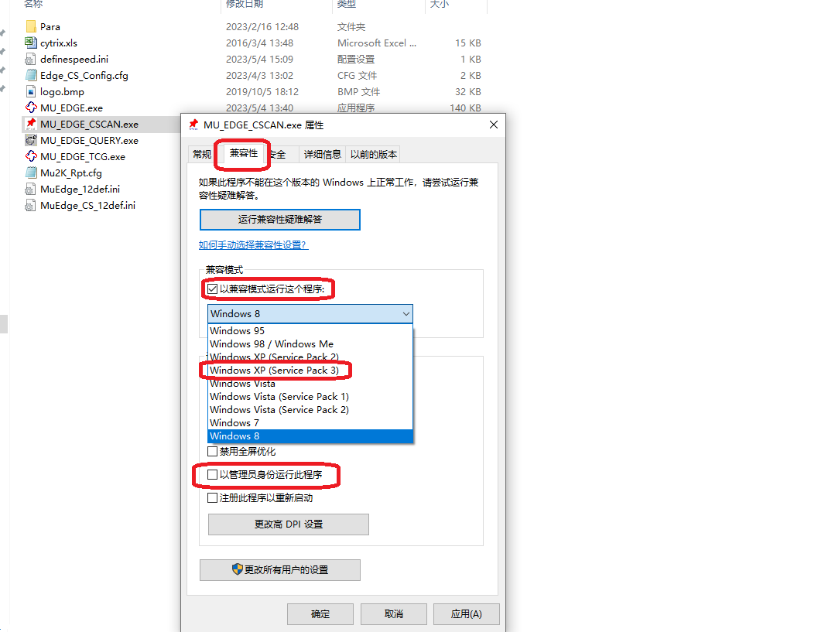Click the pin icon in properties title bar
818x632 pixels.
(x=193, y=125)
